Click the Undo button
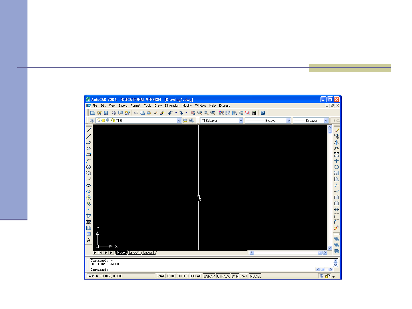 click(x=170, y=113)
